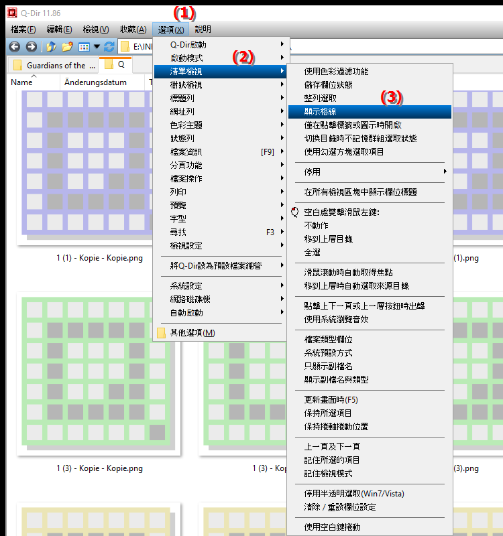Select 只顯示副檔名 option
503x536 pixels.
pos(370,366)
